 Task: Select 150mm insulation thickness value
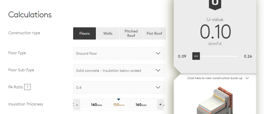coord(119,105)
